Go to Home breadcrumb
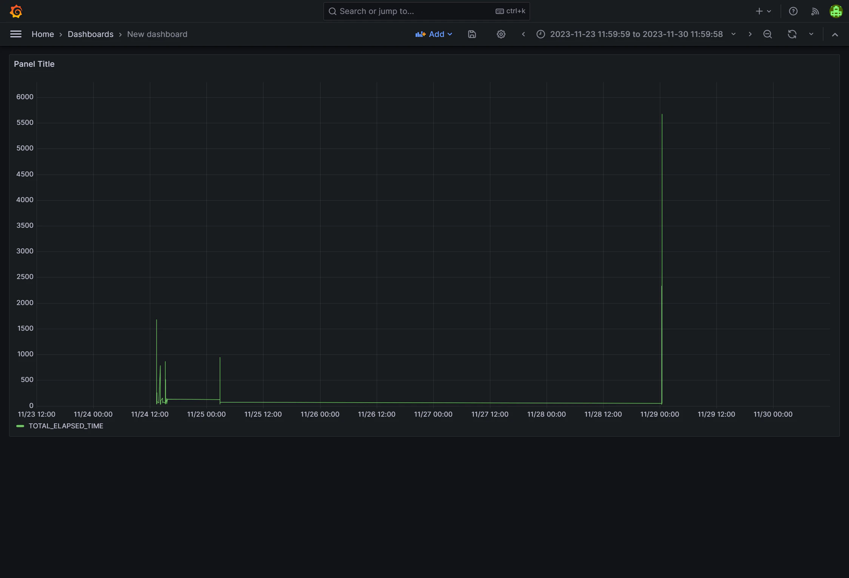849x578 pixels. (x=43, y=34)
